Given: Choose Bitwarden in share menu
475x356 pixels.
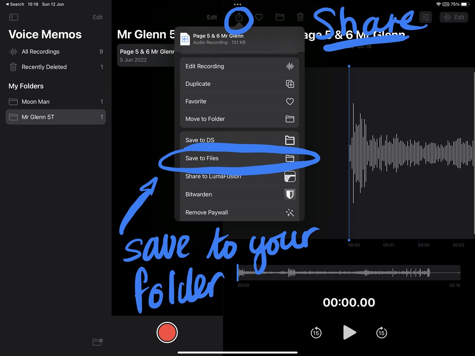Looking at the screenshot, I should click(239, 194).
